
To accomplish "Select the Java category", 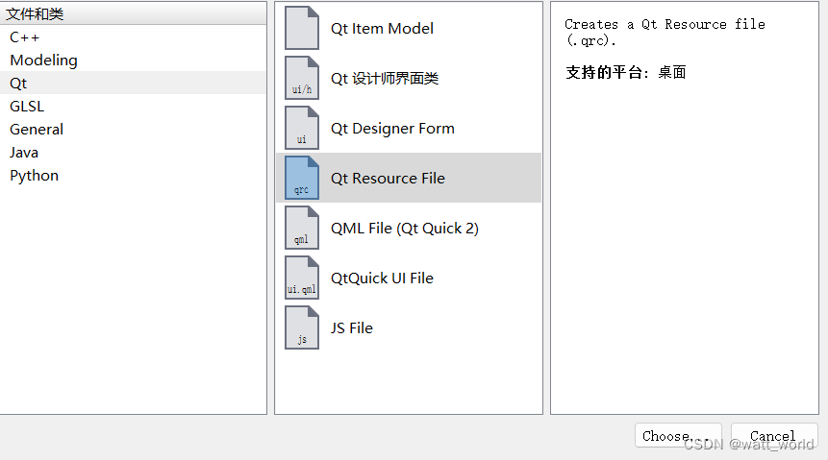I will pyautogui.click(x=133, y=153).
